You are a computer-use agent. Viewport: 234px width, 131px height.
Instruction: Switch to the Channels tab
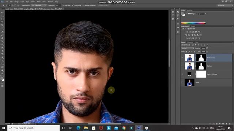pos(190,42)
